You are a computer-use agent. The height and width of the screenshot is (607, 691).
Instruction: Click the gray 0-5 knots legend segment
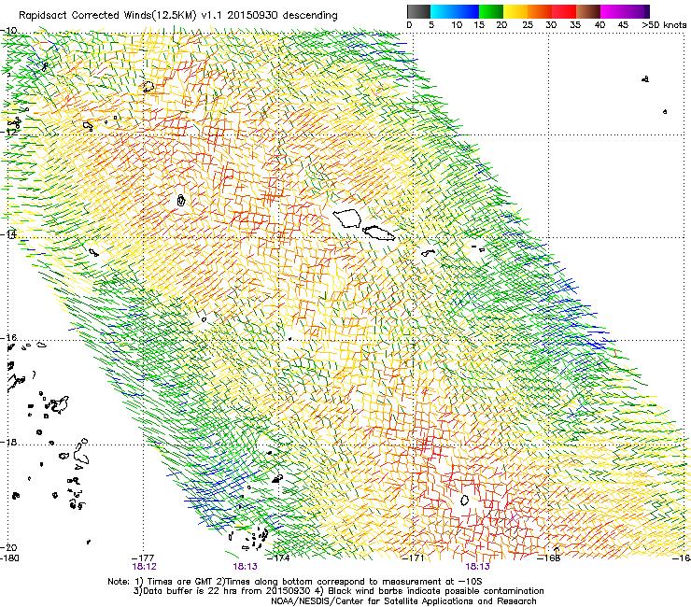tap(418, 11)
